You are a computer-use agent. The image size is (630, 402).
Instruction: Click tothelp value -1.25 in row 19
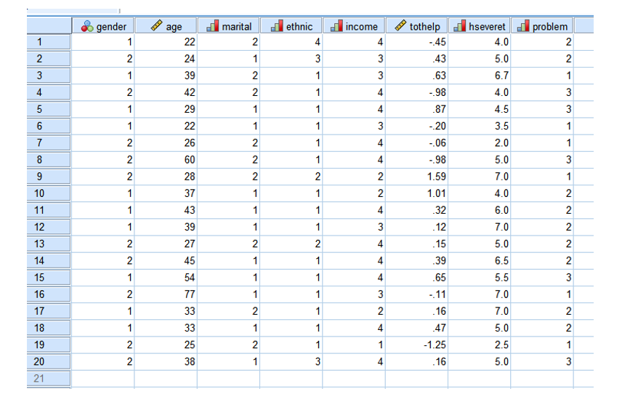click(x=435, y=345)
